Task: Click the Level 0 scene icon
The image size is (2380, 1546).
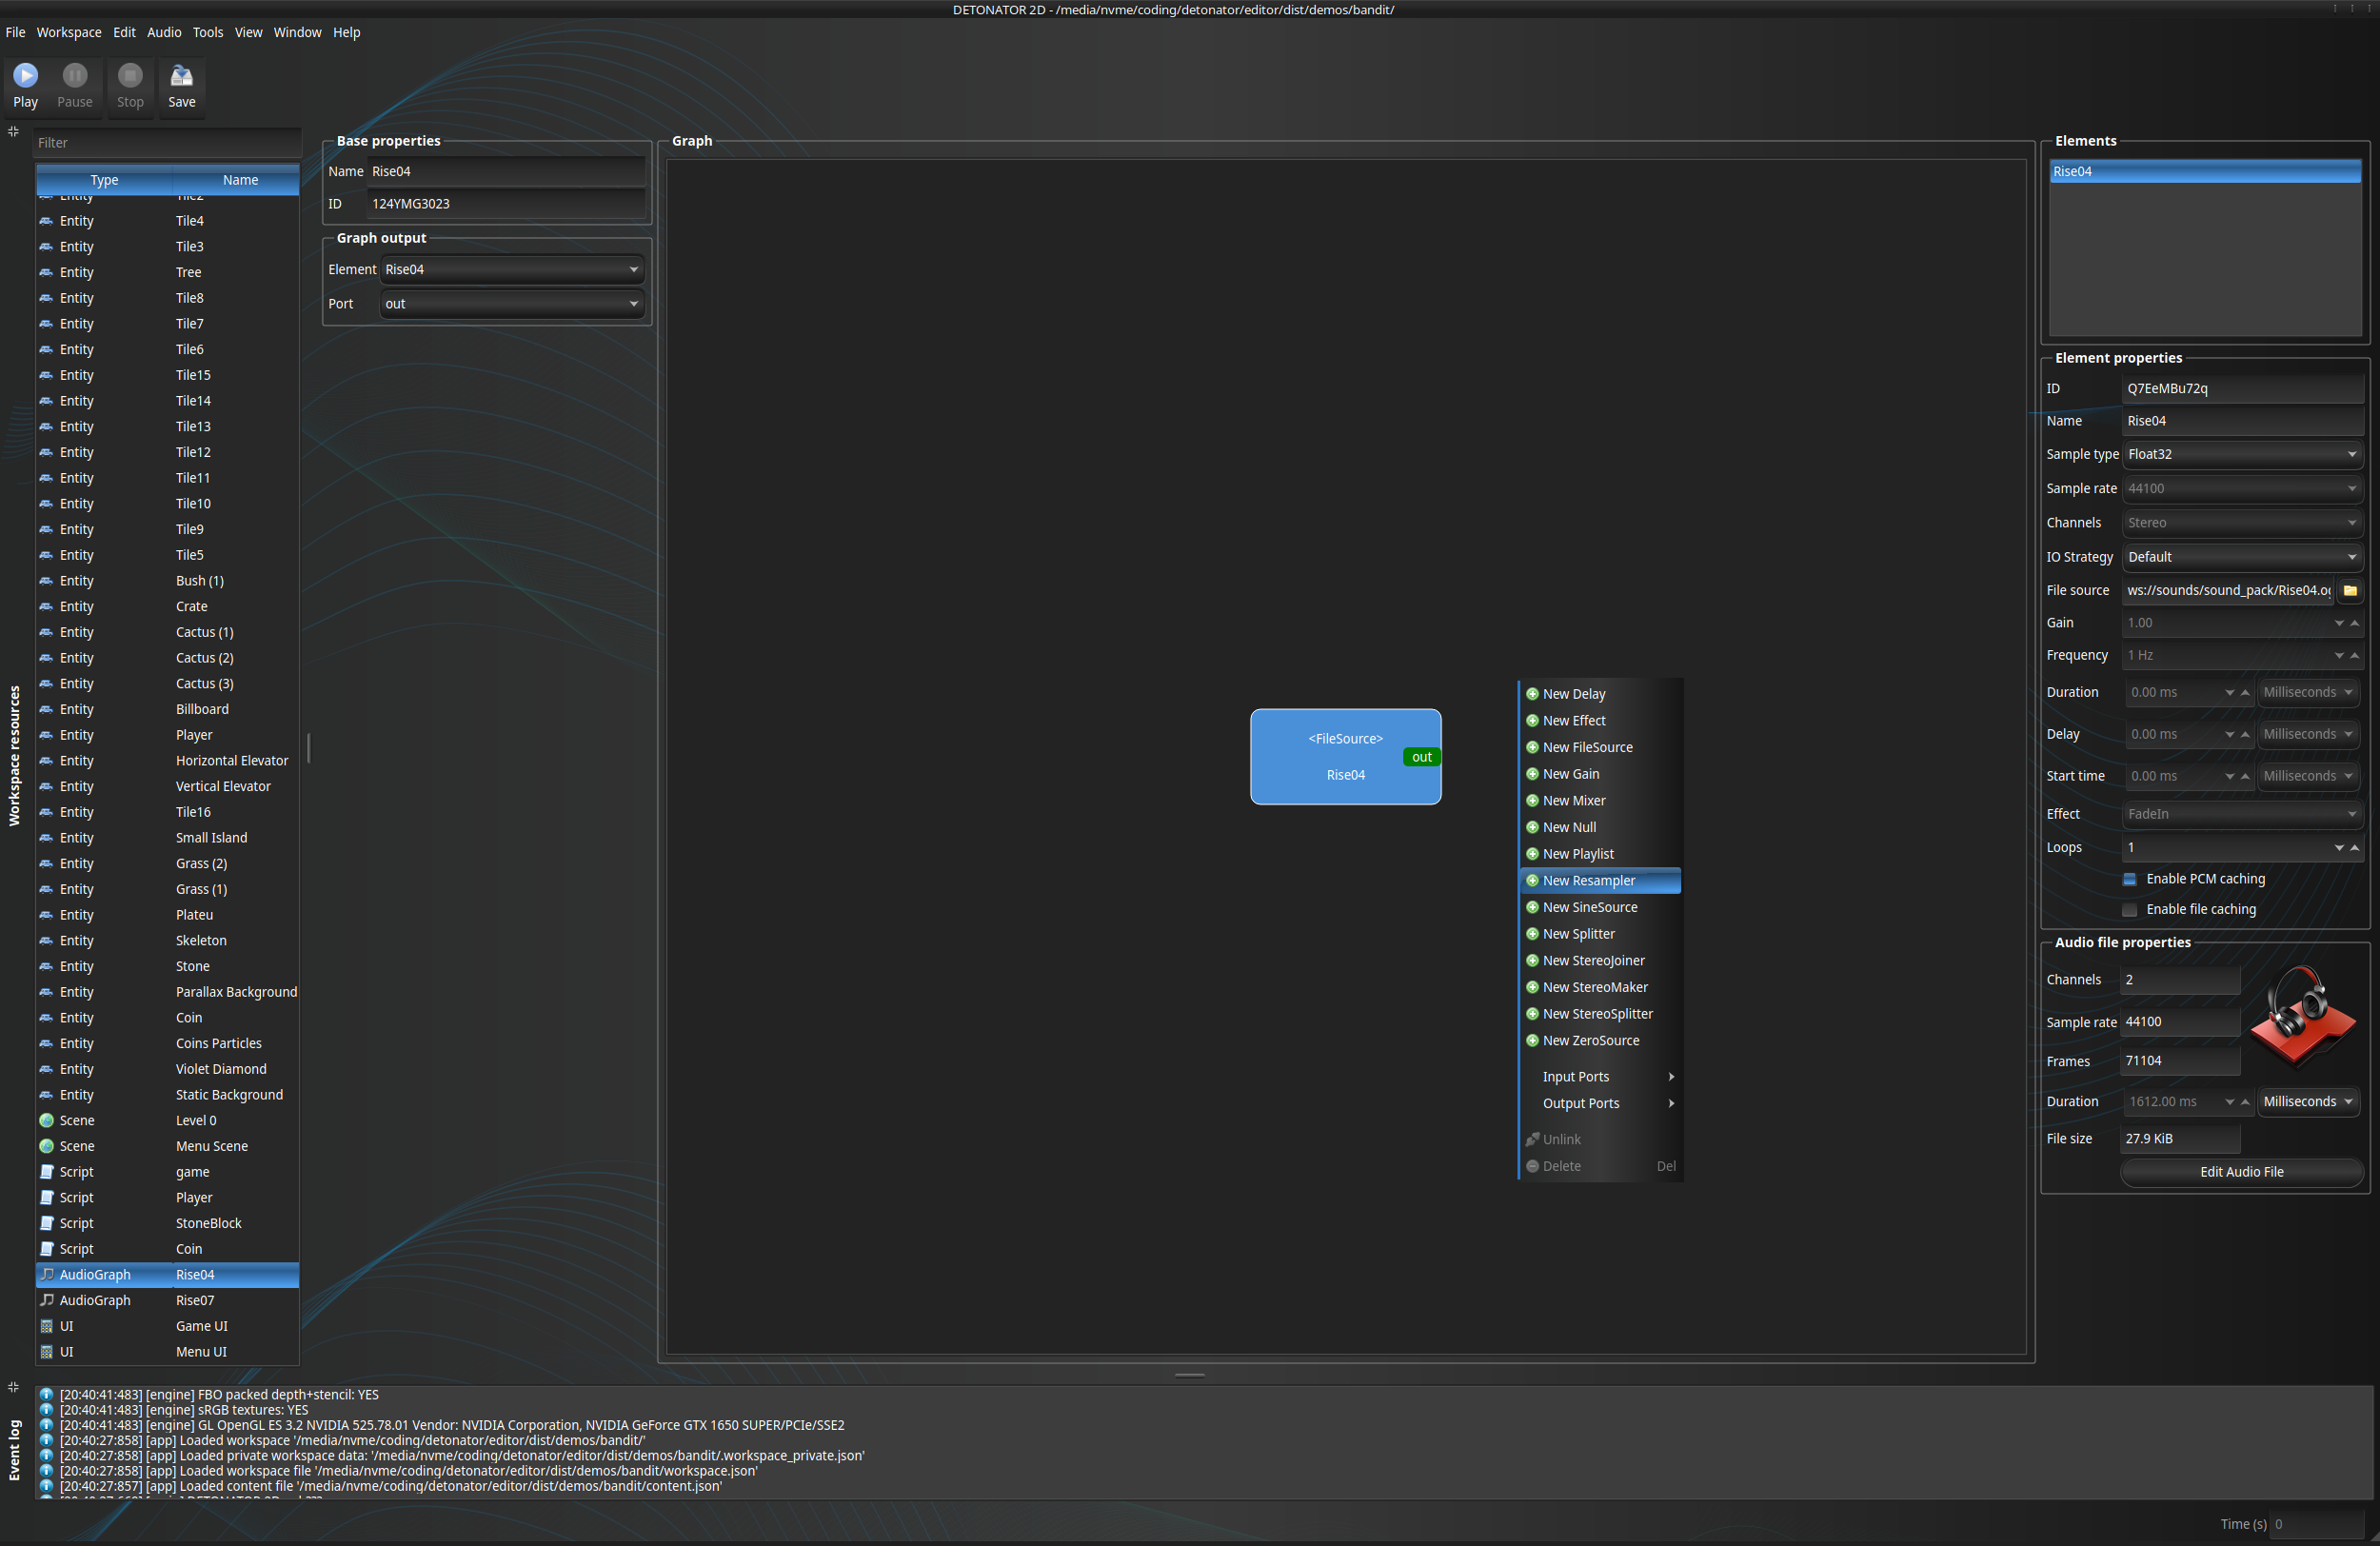Action: tap(46, 1120)
